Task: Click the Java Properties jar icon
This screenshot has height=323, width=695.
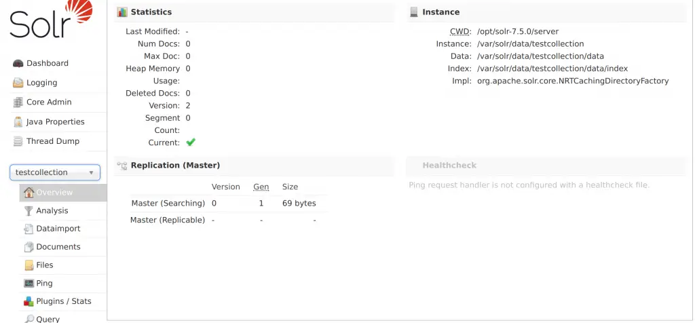Action: 18,122
